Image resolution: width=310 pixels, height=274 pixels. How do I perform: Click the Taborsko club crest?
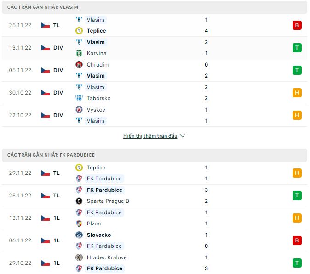tap(79, 98)
